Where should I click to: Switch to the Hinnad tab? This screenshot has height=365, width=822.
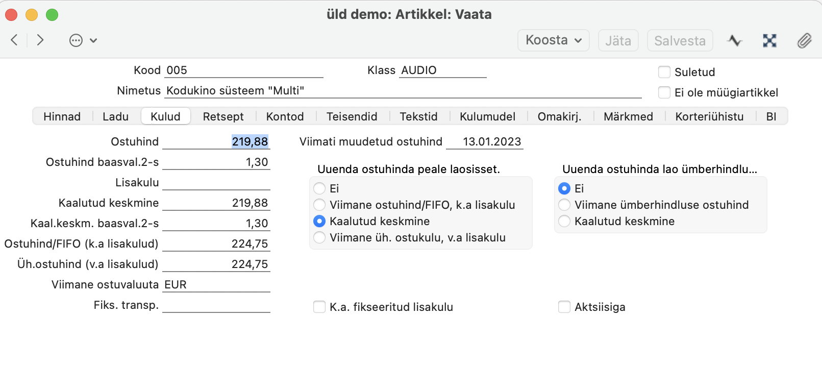62,116
